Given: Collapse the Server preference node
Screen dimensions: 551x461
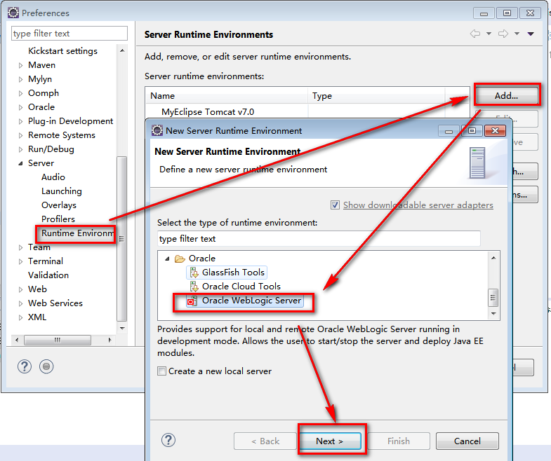Looking at the screenshot, I should pyautogui.click(x=21, y=163).
